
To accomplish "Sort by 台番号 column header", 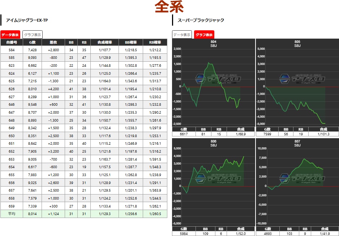I will click(12, 42).
